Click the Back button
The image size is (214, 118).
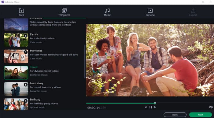tap(175, 115)
